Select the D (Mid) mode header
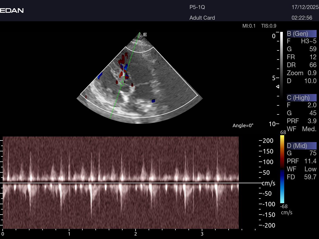 click(301, 146)
